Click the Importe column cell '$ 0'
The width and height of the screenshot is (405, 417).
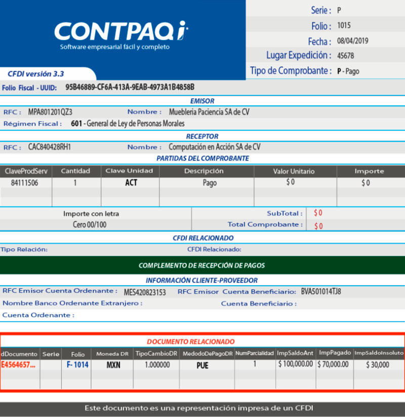pos(366,183)
